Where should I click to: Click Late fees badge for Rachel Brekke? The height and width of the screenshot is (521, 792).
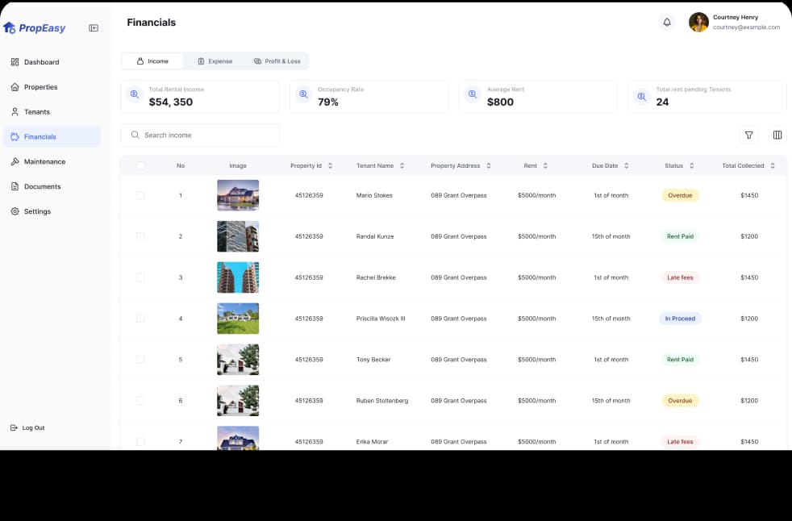point(680,277)
